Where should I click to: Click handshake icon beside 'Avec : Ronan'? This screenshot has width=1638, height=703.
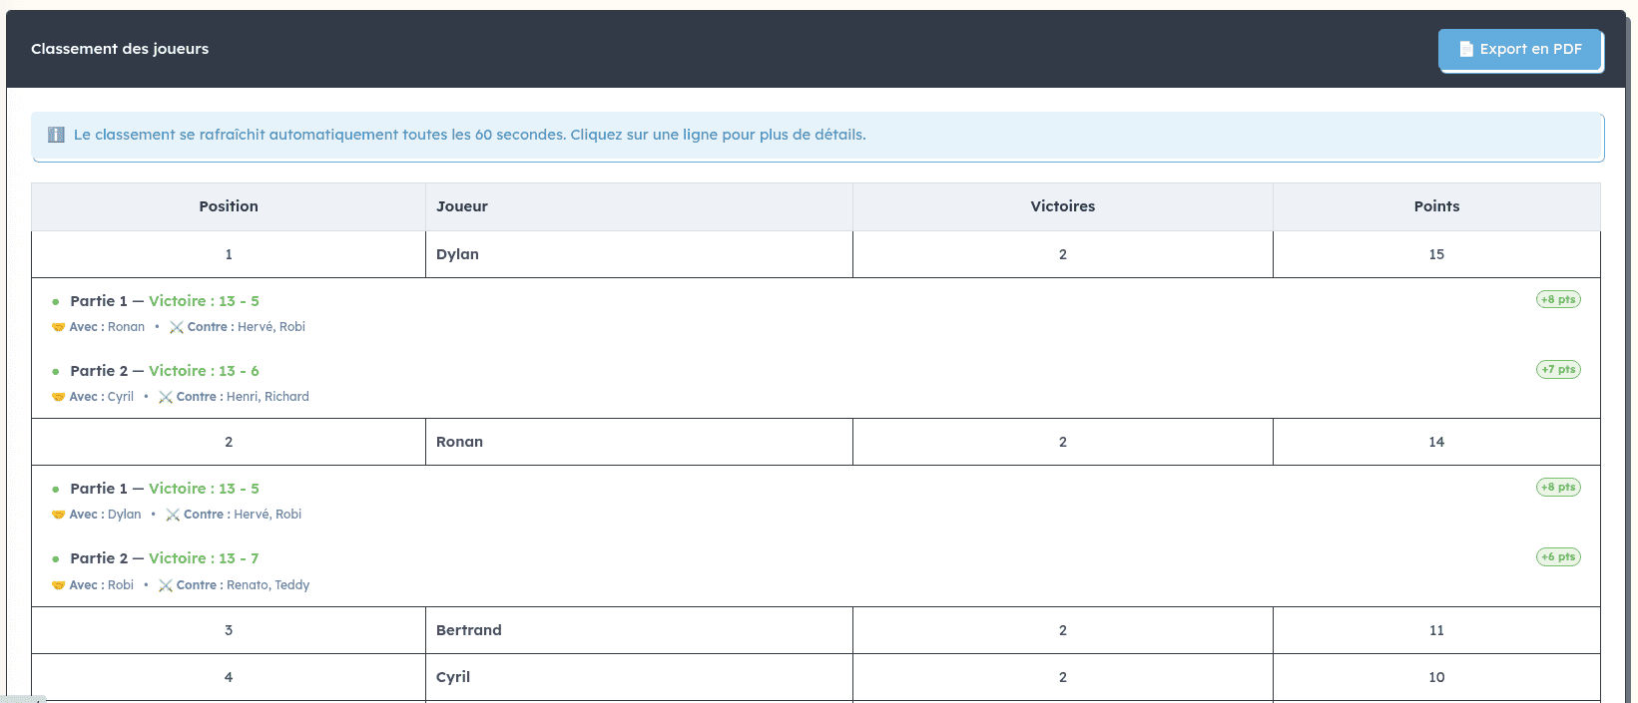click(58, 327)
